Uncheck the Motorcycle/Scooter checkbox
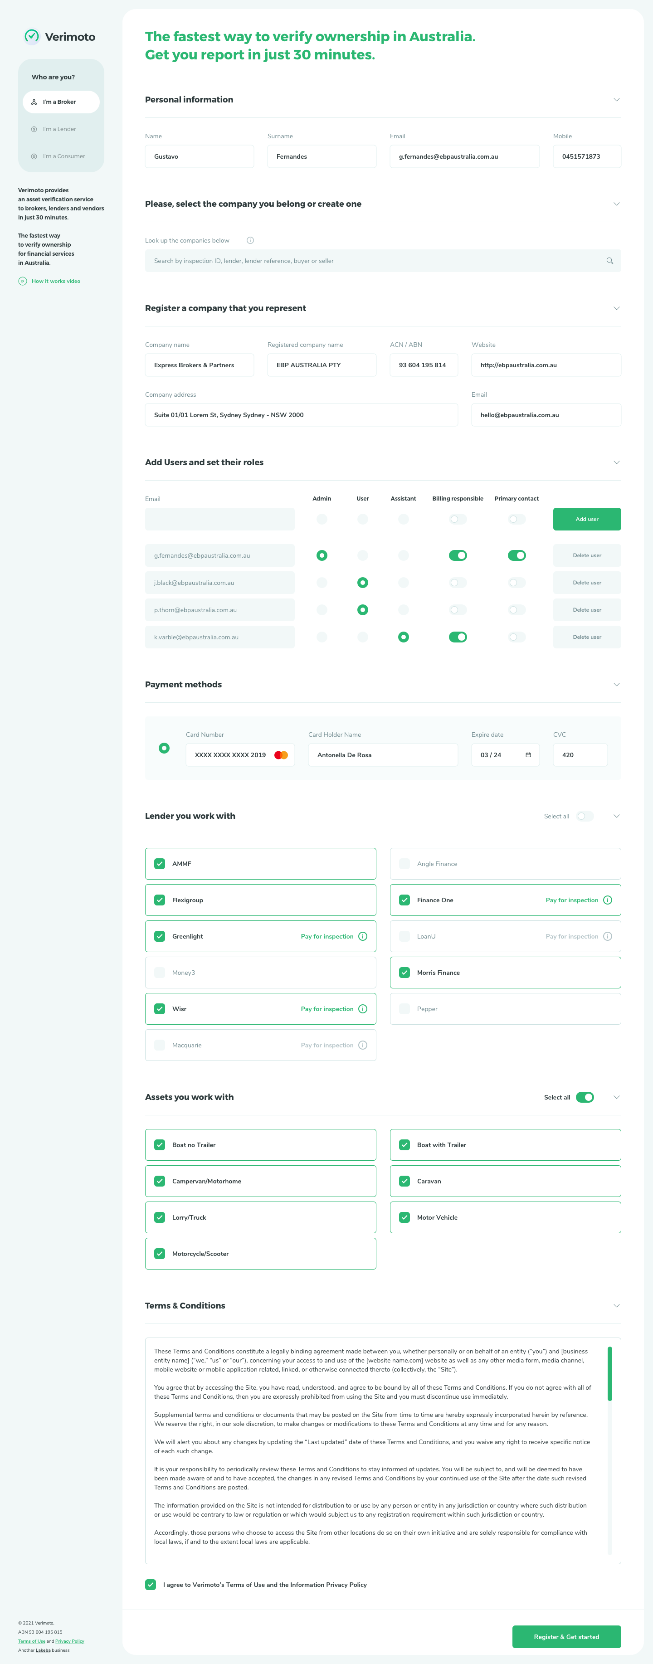Viewport: 653px width, 1664px height. point(160,1254)
